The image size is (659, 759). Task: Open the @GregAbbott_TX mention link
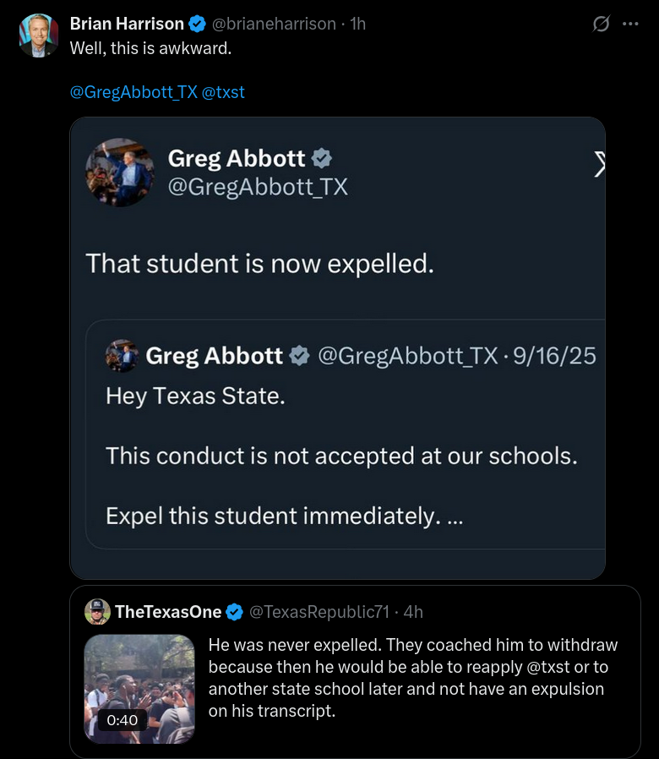click(133, 92)
